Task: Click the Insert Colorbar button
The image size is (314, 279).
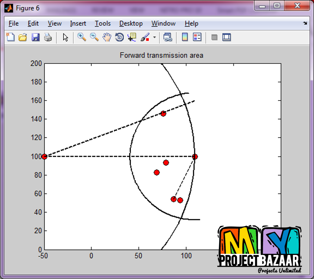Action: coord(185,37)
